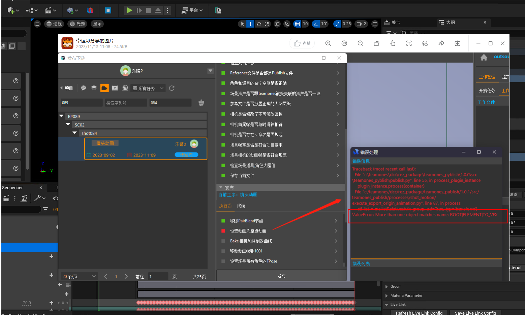Toggle the scale snap icon
The image size is (525, 315).
337,24
